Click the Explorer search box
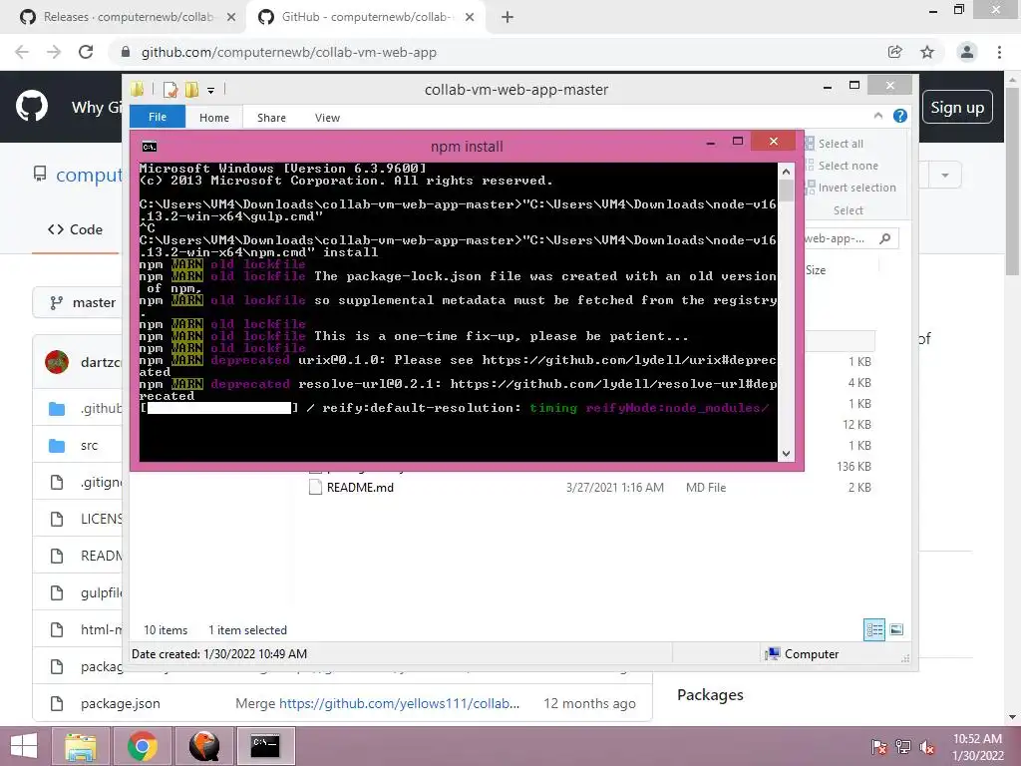1021x766 pixels. pos(851,238)
